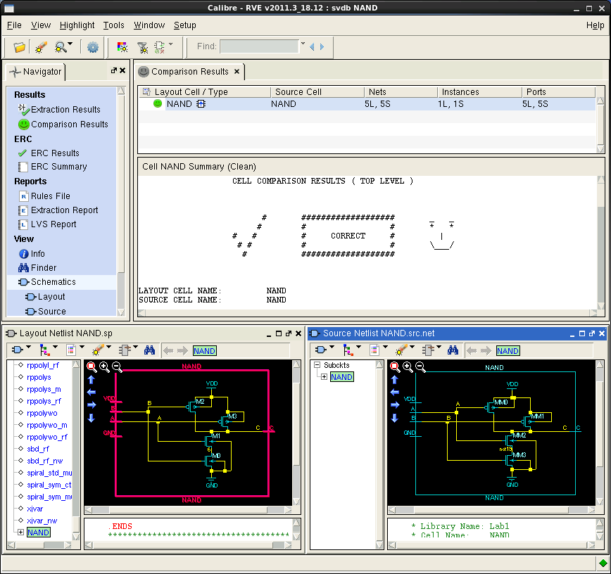Click the filter funnel icon in toolbar
Screen dimensions: 611x574
coord(143,47)
